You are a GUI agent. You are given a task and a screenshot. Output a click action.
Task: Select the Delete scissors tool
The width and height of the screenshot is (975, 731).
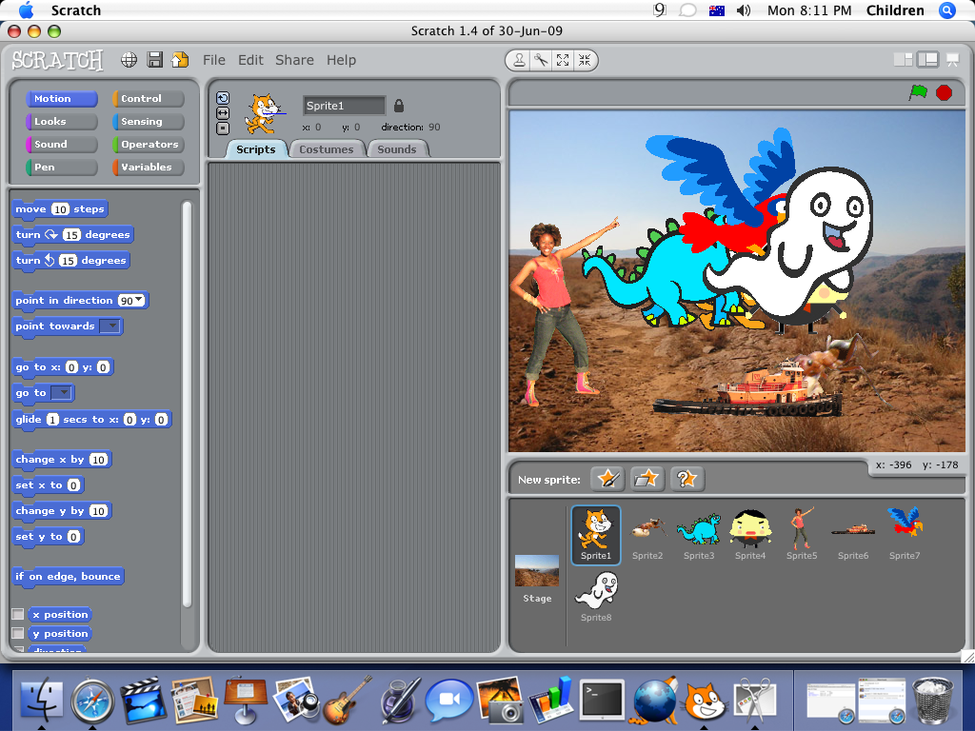(542, 60)
